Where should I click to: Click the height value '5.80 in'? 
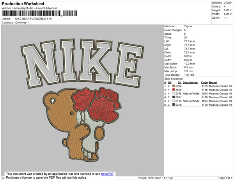click(x=228, y=10)
